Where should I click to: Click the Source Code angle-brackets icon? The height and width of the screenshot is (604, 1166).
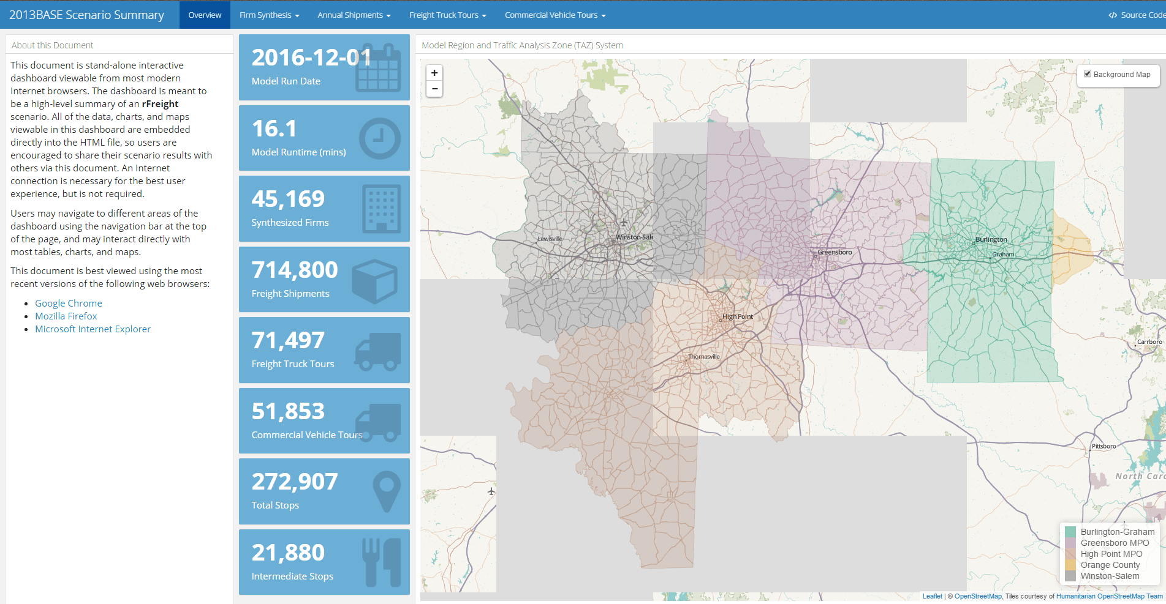tap(1113, 14)
